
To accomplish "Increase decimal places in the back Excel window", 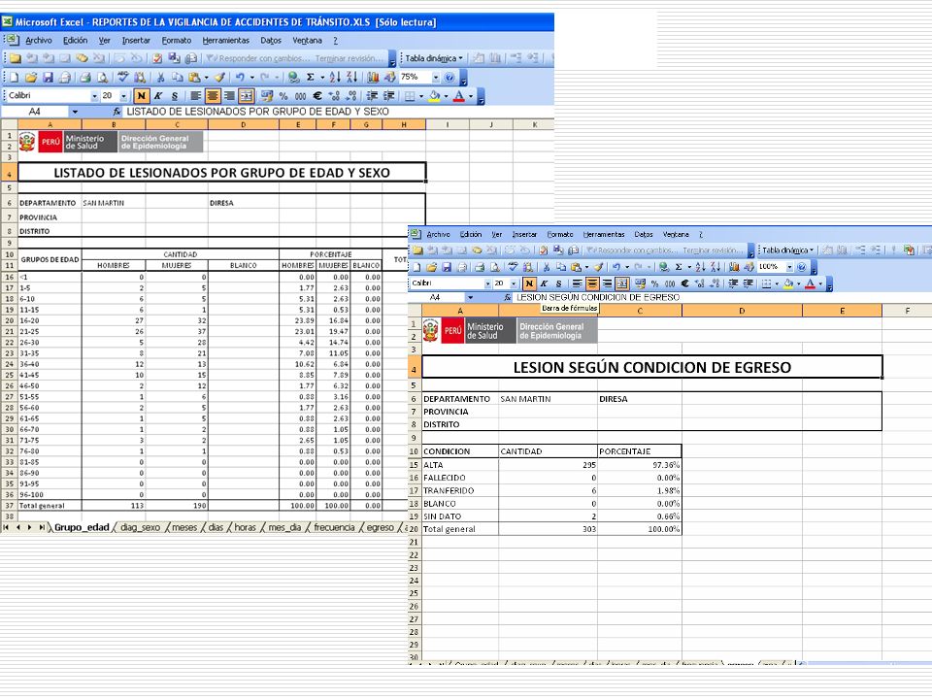I will [334, 96].
